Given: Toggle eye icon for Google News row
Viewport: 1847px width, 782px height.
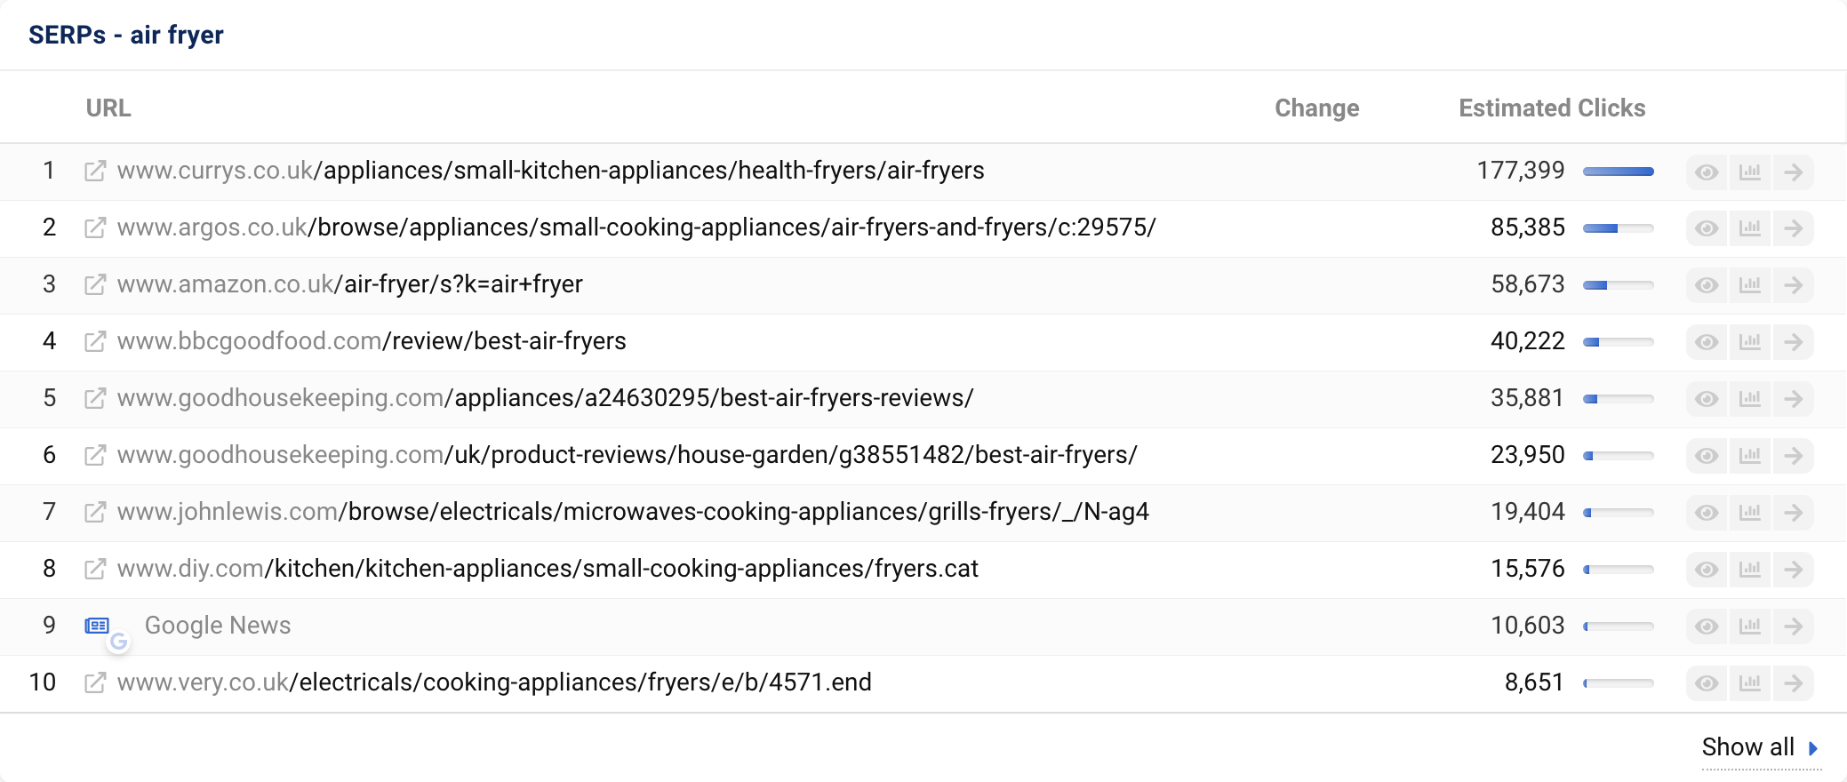Looking at the screenshot, I should 1707,626.
